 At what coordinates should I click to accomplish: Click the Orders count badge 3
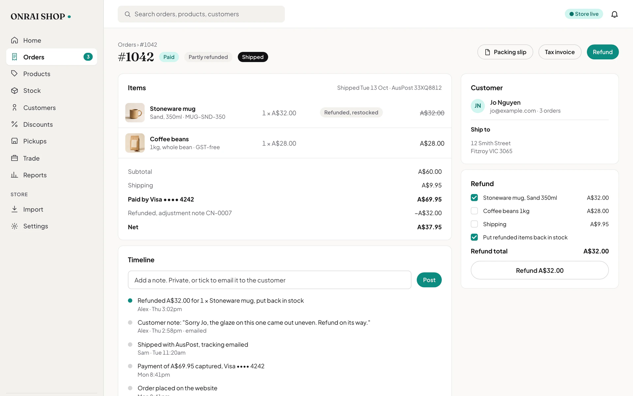pos(88,57)
